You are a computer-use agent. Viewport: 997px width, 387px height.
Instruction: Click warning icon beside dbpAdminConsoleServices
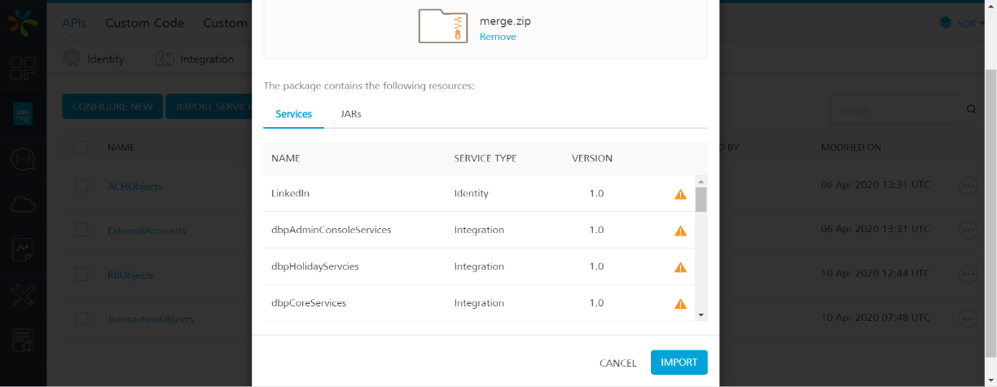(x=680, y=231)
